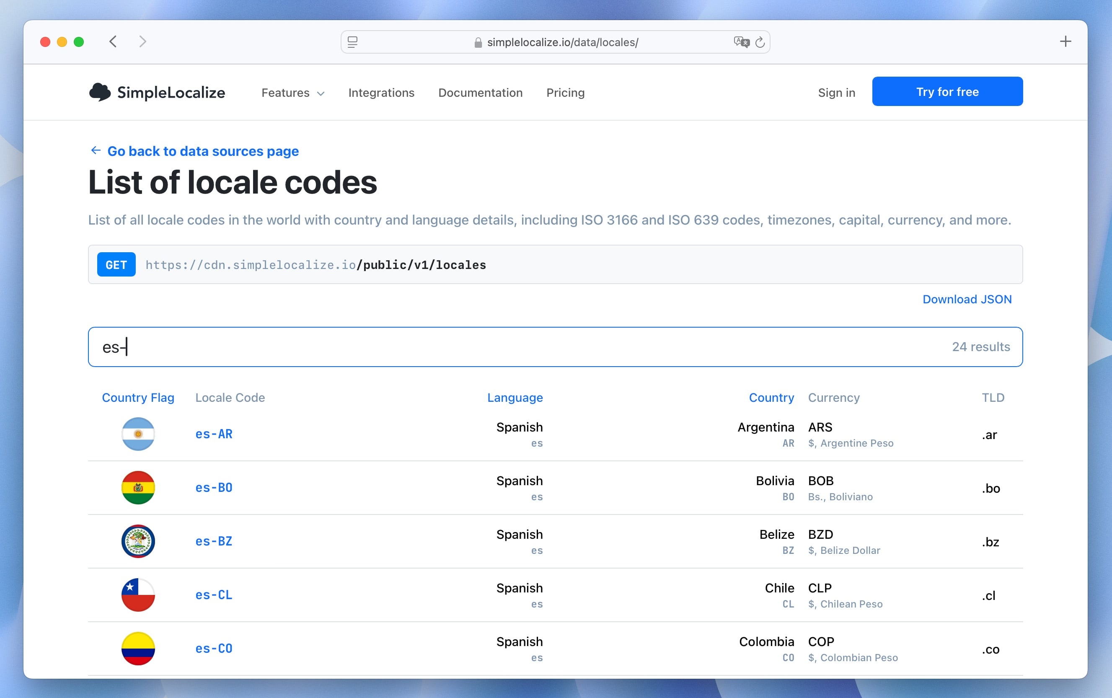
Task: Click the Bolivia country name cell
Action: pyautogui.click(x=775, y=481)
